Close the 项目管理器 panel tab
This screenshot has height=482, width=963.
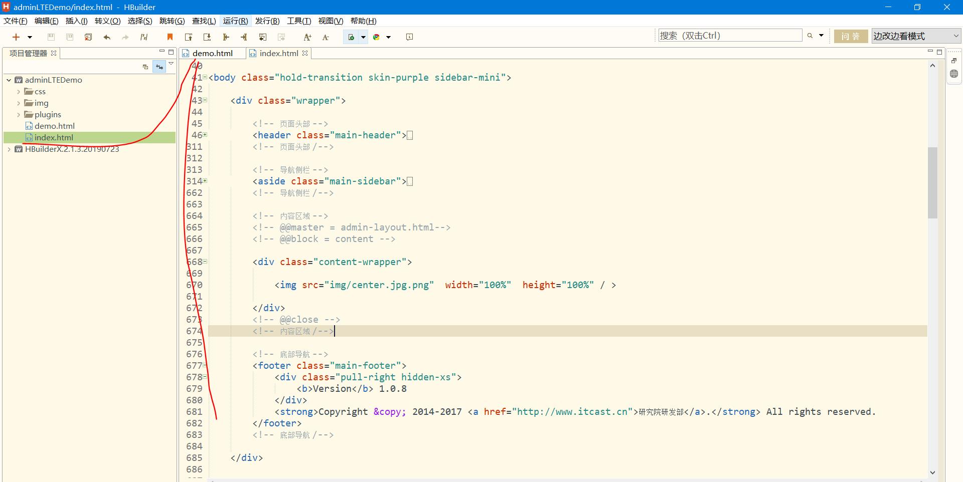(54, 53)
